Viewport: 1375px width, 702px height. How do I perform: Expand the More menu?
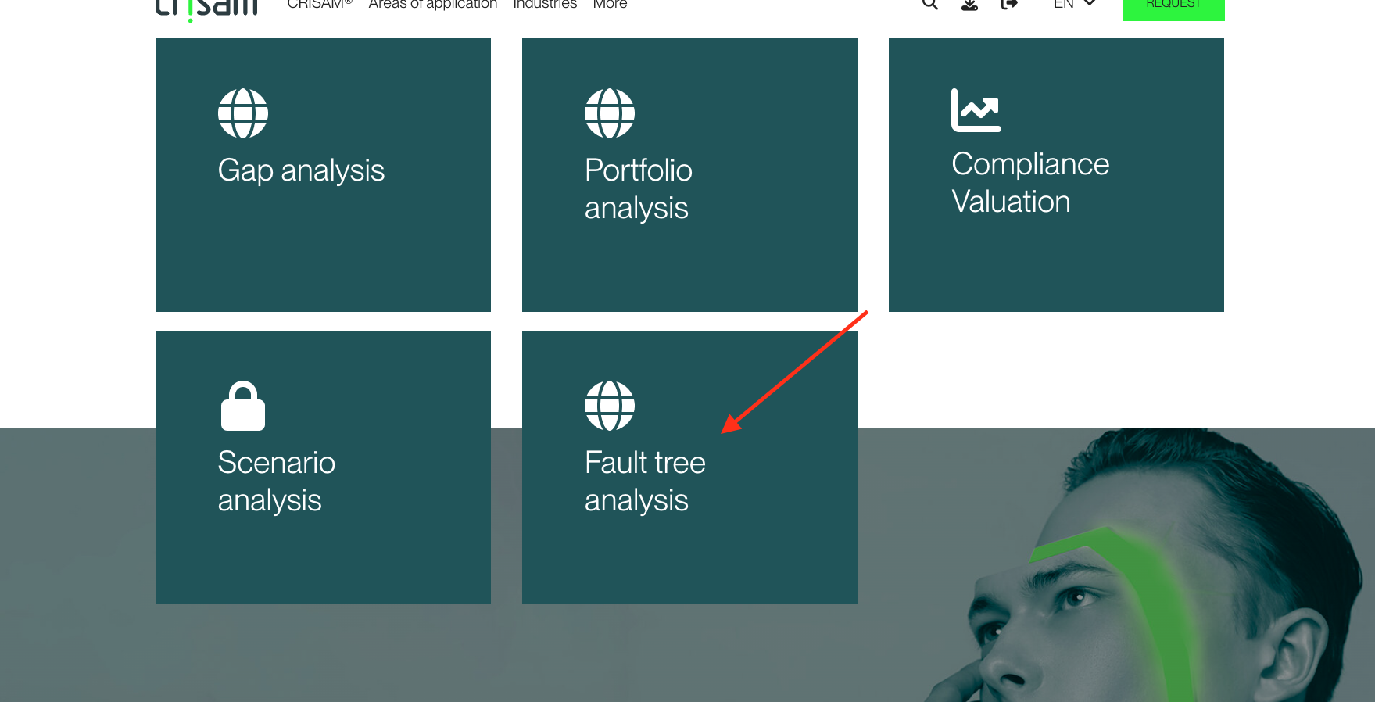click(x=610, y=4)
